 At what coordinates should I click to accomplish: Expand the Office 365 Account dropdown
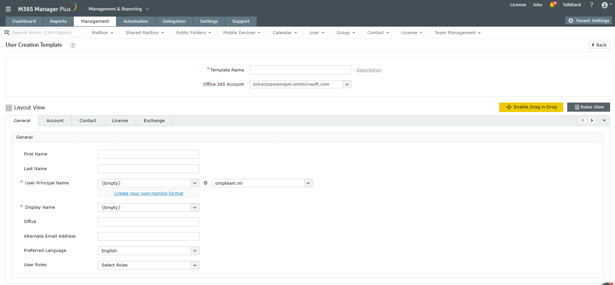coord(347,84)
